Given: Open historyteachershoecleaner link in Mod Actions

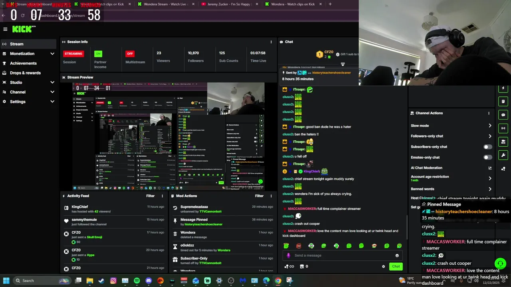Looking at the screenshot, I should point(203,224).
